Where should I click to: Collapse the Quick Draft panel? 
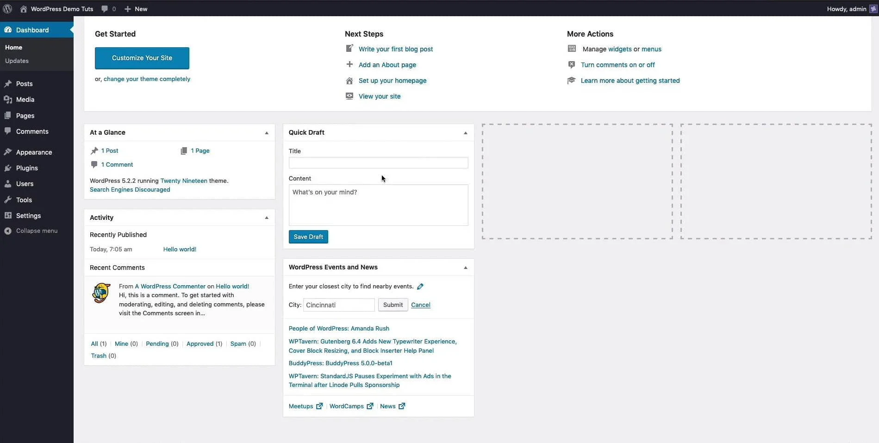[465, 133]
